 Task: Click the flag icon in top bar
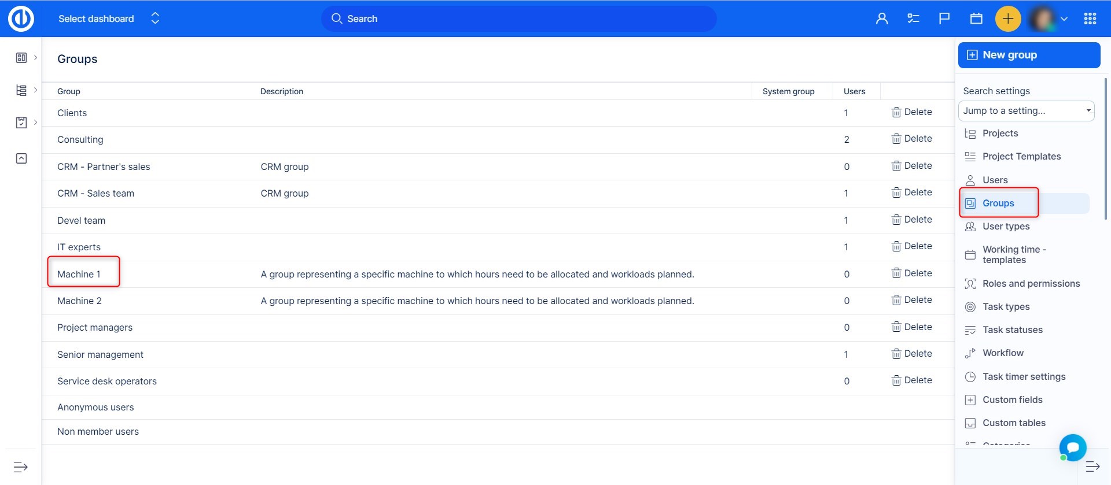pos(944,18)
